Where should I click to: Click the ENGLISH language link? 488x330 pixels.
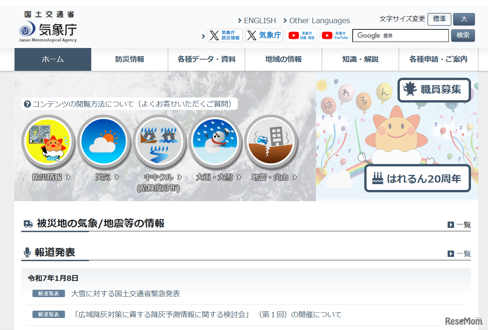[x=259, y=20]
